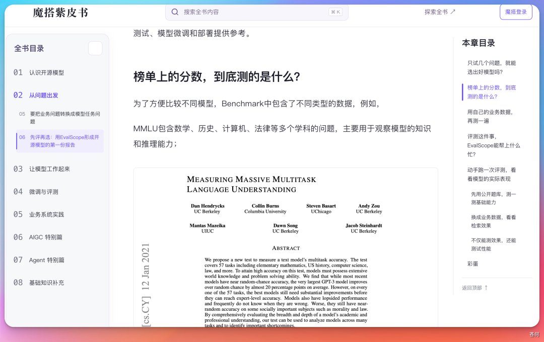The height and width of the screenshot is (342, 544).
Task: Open 动手跑一次评测，看看模型的实际表现 outline entry
Action: tap(491, 175)
